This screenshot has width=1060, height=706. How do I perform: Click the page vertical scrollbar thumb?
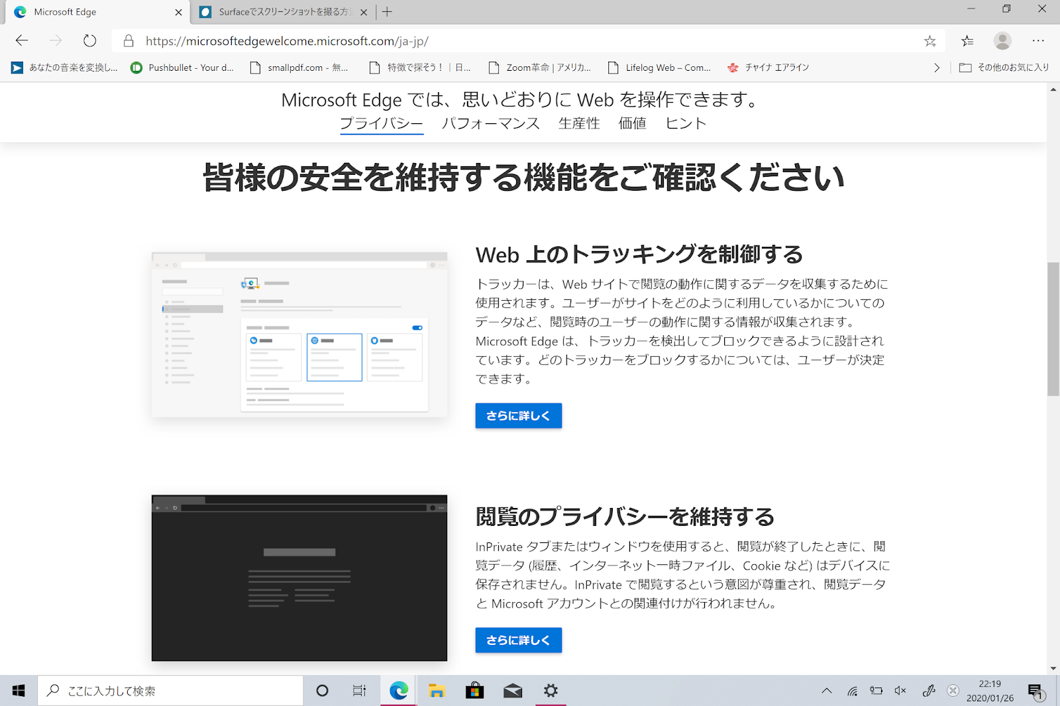click(x=1053, y=329)
